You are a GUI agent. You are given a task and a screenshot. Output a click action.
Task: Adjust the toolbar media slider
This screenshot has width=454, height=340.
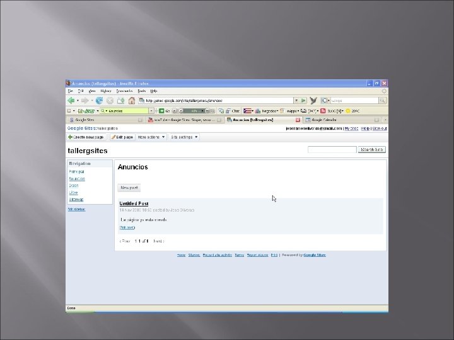click(192, 111)
